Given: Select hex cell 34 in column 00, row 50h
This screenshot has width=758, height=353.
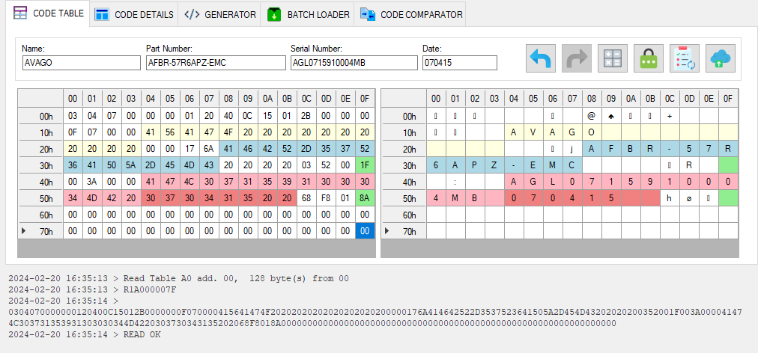Looking at the screenshot, I should (73, 198).
